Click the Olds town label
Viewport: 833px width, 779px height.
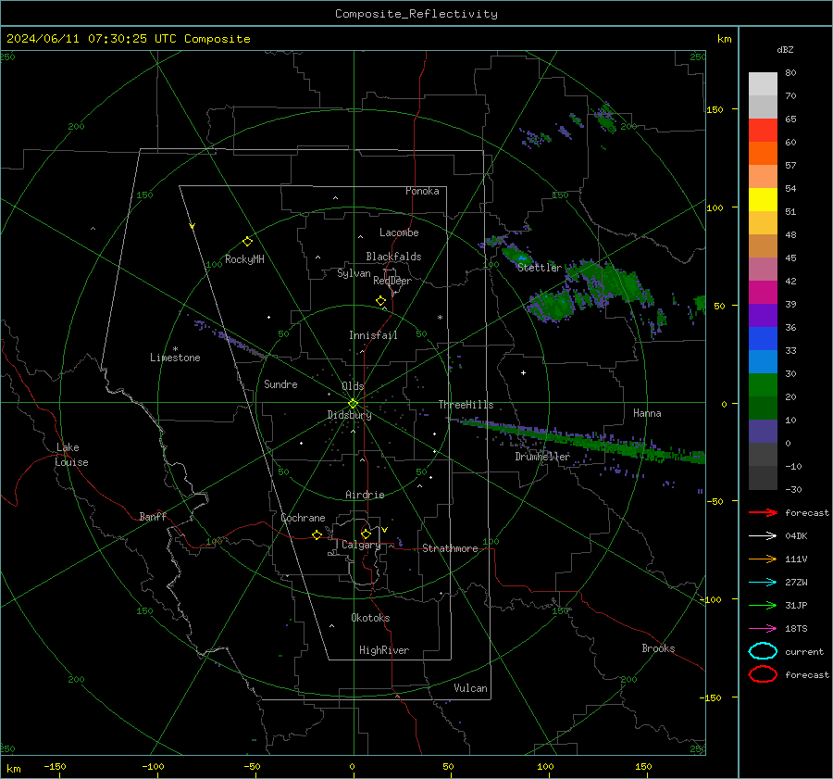pos(353,386)
